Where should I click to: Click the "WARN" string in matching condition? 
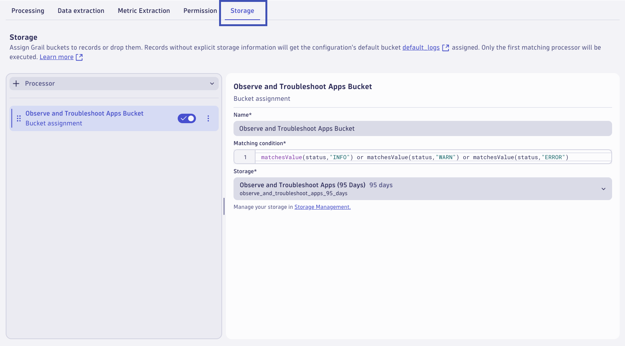click(x=446, y=157)
